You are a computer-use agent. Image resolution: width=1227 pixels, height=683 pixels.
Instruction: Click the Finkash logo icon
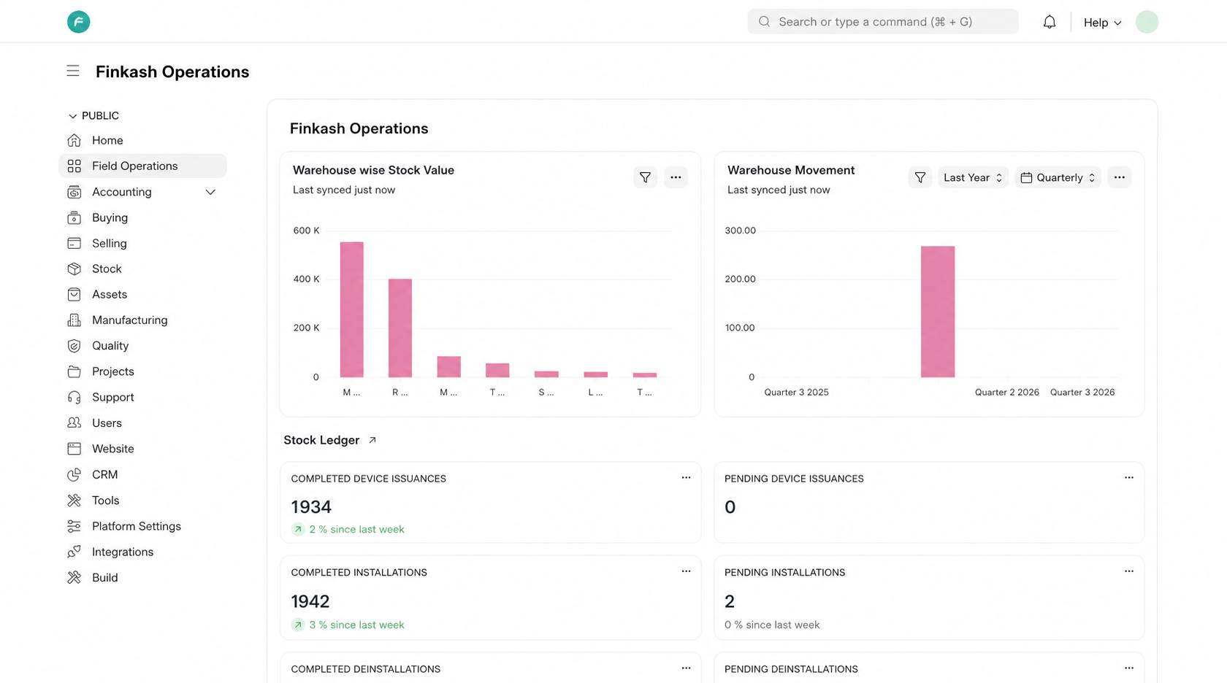tap(79, 22)
